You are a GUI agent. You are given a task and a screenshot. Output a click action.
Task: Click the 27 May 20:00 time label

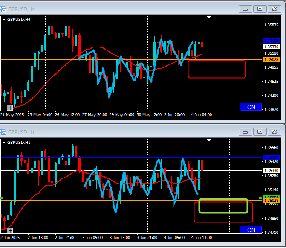coord(95,115)
